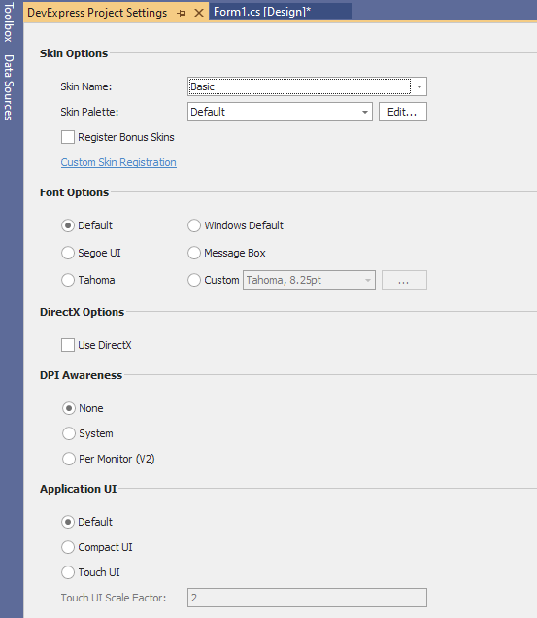Choose the Message Box font option
Viewport: 537px width, 618px height.
[x=194, y=253]
